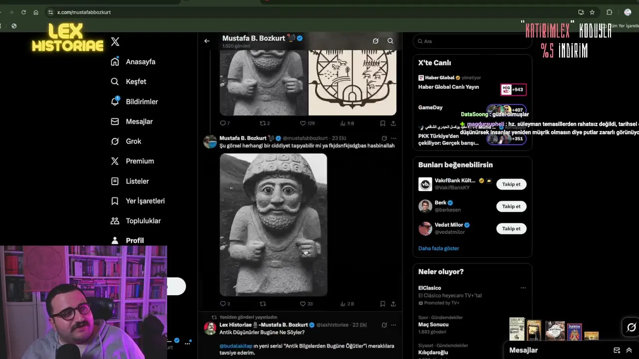The height and width of the screenshot is (359, 639).
Task: Click Daha fazla göster link
Action: (438, 248)
